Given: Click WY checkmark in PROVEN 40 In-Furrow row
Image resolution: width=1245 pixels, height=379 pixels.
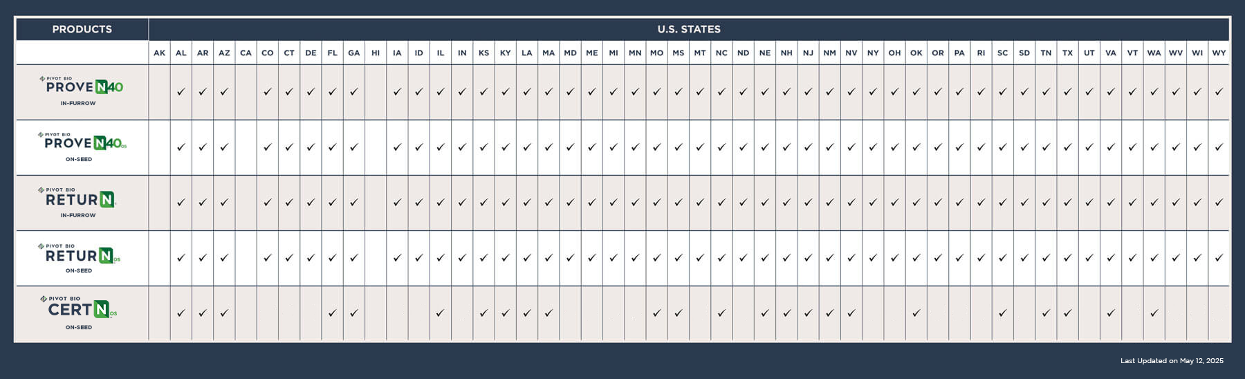Looking at the screenshot, I should (1219, 91).
